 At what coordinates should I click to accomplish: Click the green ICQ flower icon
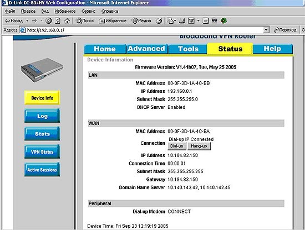[223, 20]
